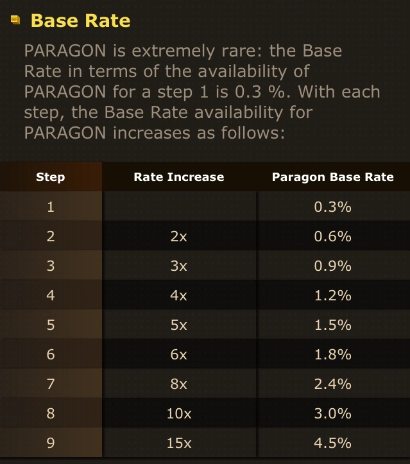The image size is (410, 464).
Task: Click the Rate Increase column header
Action: (179, 176)
